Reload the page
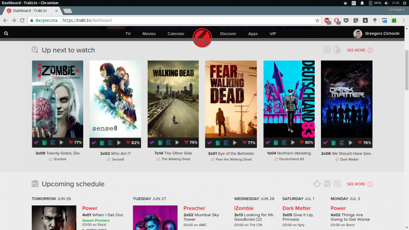 (x=22, y=20)
